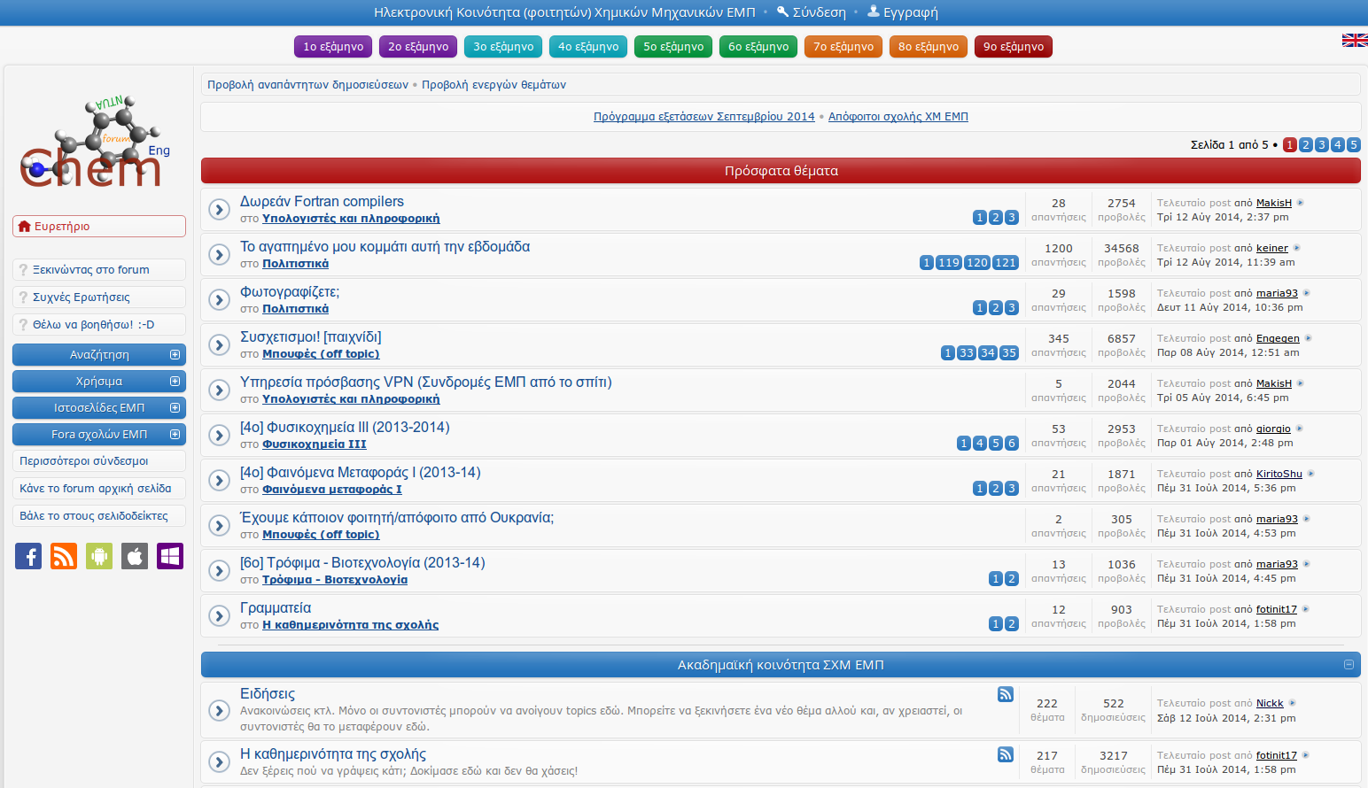This screenshot has width=1368, height=788.
Task: Expand the Χρήσιμα sidebar section
Action: click(x=175, y=381)
